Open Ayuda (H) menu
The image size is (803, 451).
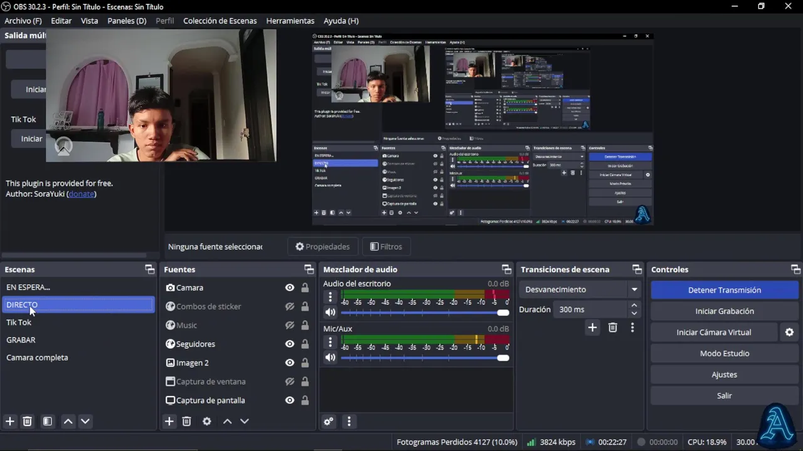[341, 21]
